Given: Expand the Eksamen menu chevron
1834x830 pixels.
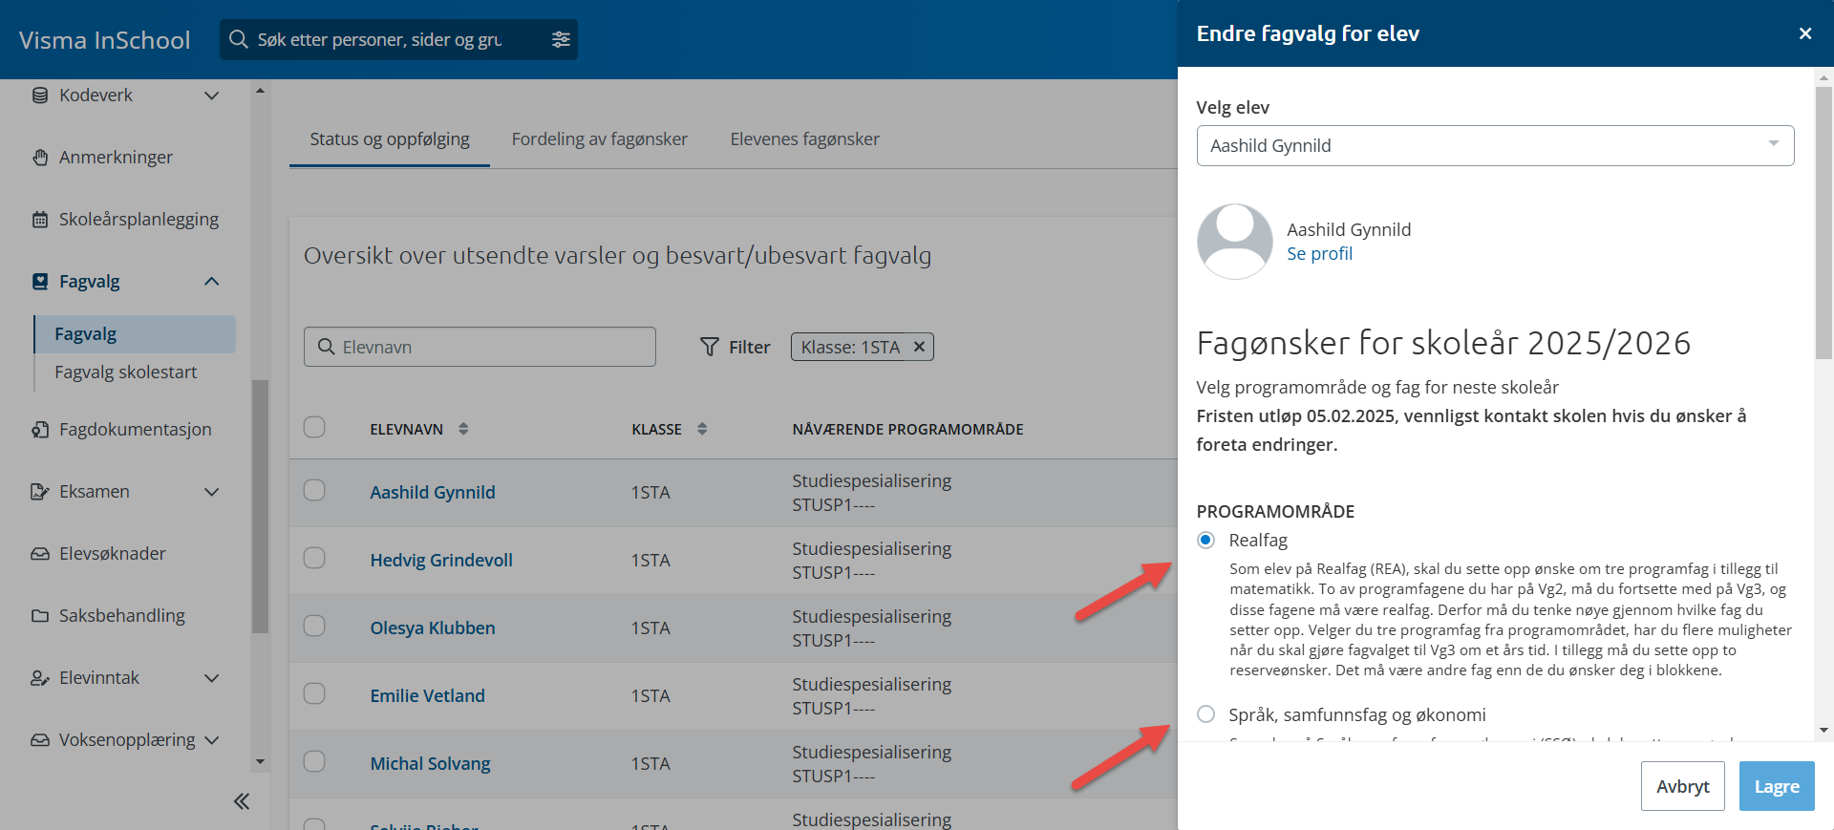Looking at the screenshot, I should click(212, 492).
